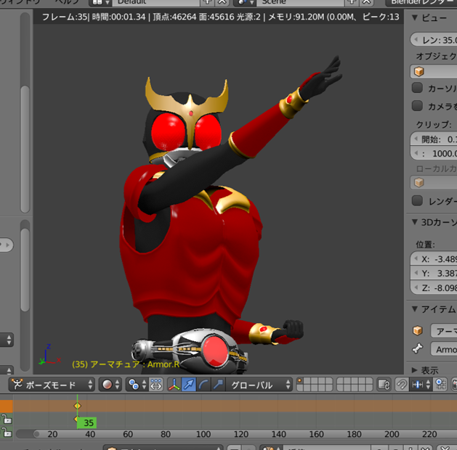Open the Pose Mode interaction mode dropdown
This screenshot has width=457, height=450.
(x=52, y=385)
